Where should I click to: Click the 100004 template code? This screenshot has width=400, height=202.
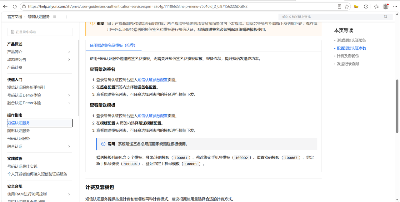click(130, 164)
